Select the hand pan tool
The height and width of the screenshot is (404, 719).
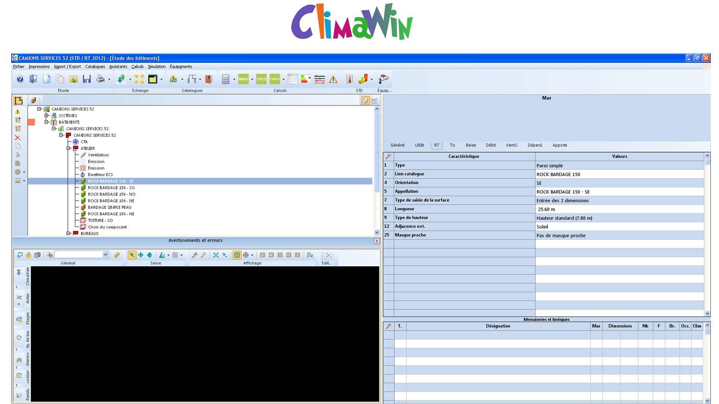pos(149,255)
